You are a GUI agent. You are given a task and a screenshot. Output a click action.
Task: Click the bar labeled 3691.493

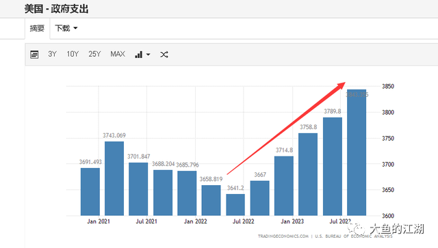90,192
